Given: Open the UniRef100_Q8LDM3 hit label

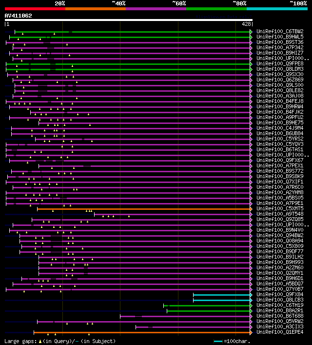Looking at the screenshot, I should (280, 69).
